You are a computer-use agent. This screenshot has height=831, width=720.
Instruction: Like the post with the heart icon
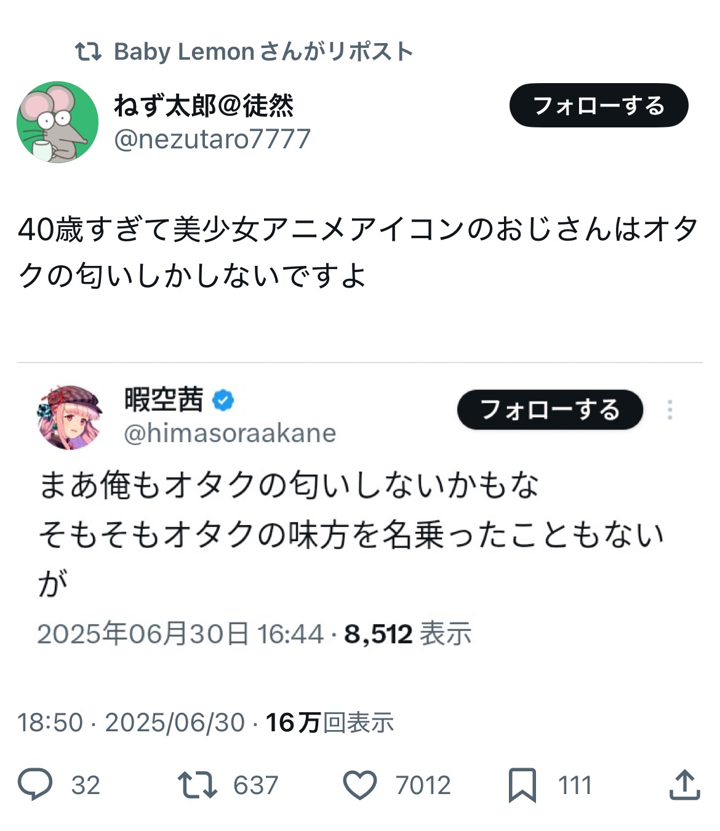click(359, 785)
